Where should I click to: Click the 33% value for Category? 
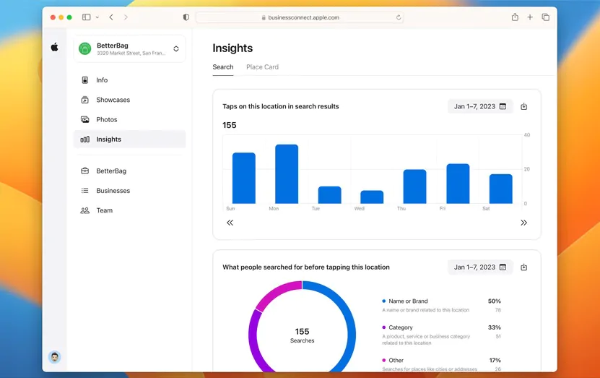click(495, 327)
